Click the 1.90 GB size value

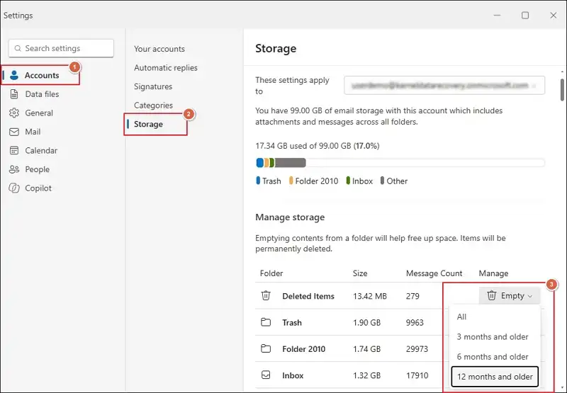pyautogui.click(x=367, y=323)
